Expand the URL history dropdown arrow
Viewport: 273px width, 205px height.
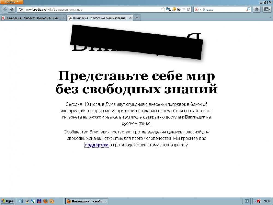[184, 9]
